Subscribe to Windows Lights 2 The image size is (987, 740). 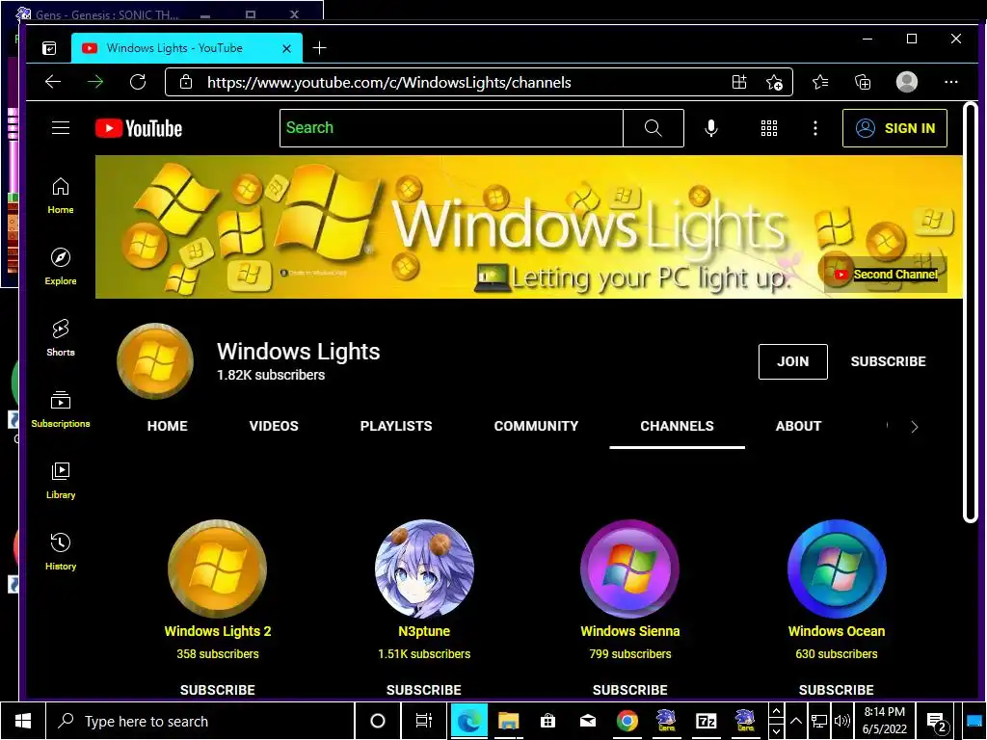[218, 690]
